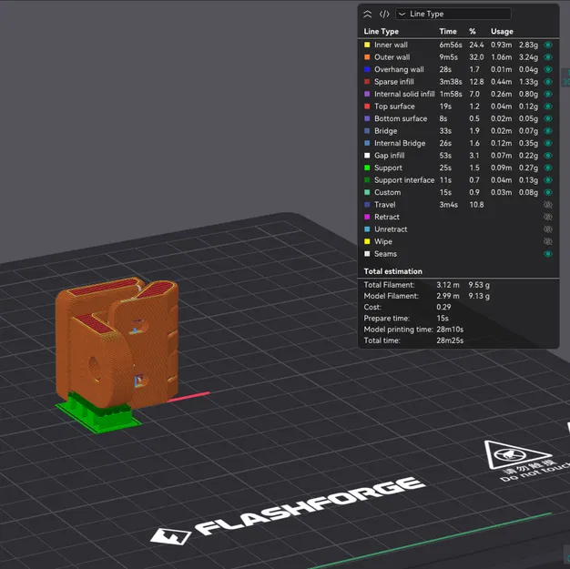Screen dimensions: 570x569
Task: Hide Outer wall lines via eye icon
Action: coord(548,57)
